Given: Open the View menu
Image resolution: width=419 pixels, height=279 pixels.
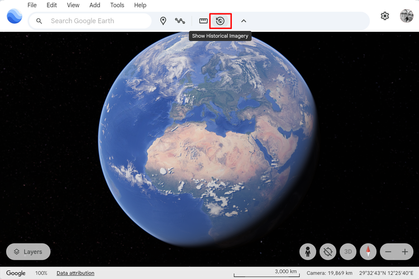Looking at the screenshot, I should tap(73, 5).
